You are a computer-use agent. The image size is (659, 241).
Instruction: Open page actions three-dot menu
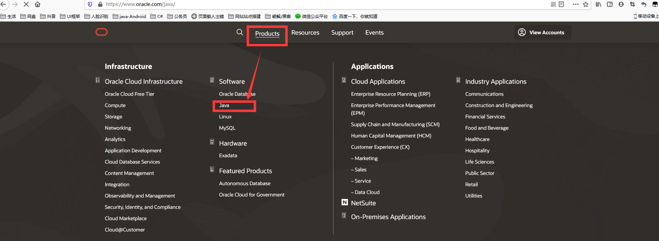tap(576, 4)
